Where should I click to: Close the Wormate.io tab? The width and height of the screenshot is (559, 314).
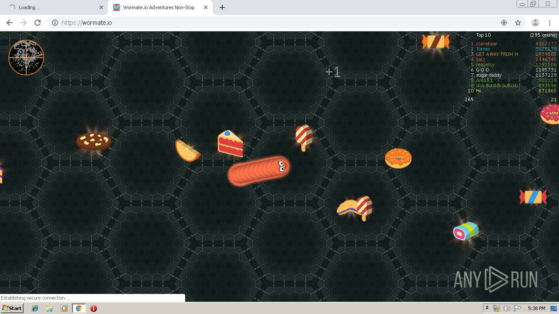(205, 7)
